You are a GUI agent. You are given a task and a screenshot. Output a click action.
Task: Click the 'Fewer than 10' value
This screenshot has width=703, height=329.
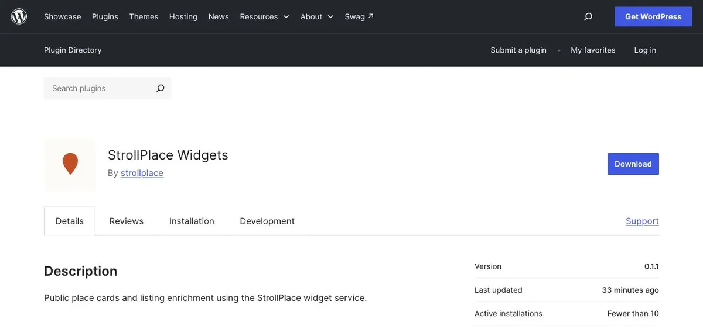point(633,314)
